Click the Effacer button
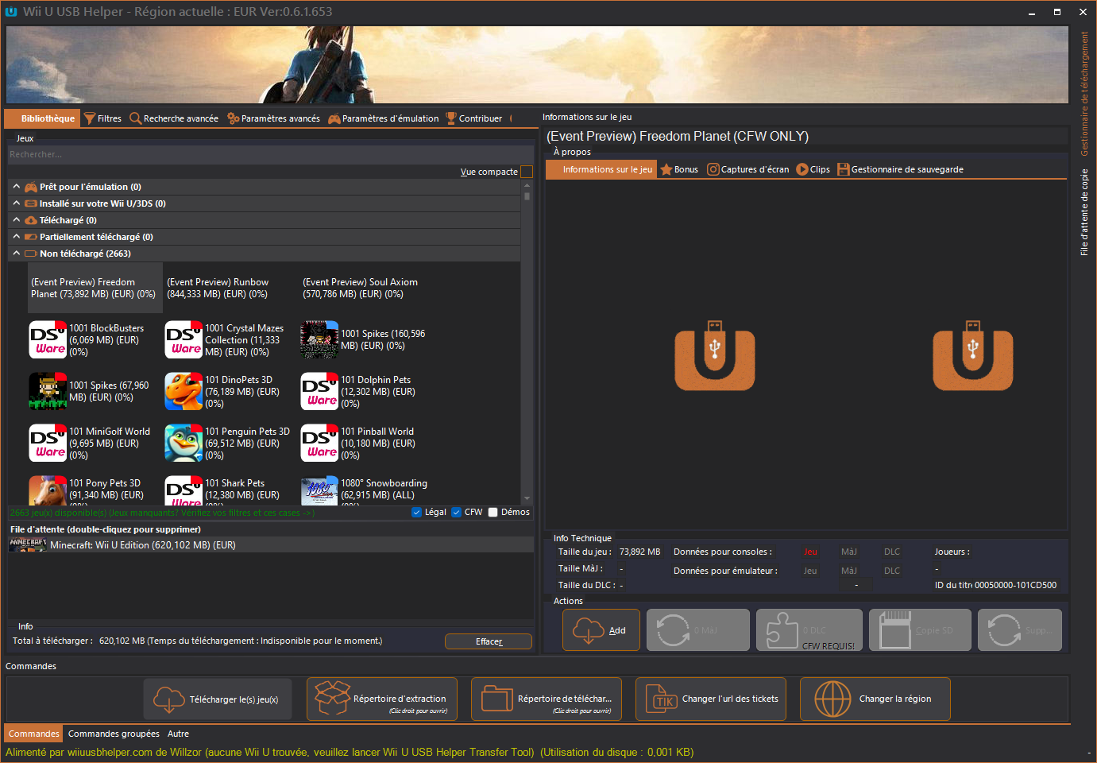Image resolution: width=1097 pixels, height=763 pixels. [489, 641]
